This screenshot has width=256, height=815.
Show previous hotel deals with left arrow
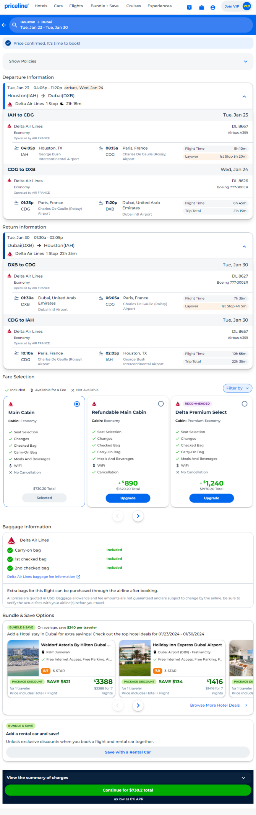click(118, 705)
